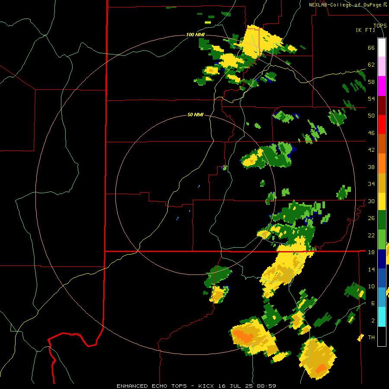Select the light green legend swatch
The image size is (389, 389).
pyautogui.click(x=382, y=239)
